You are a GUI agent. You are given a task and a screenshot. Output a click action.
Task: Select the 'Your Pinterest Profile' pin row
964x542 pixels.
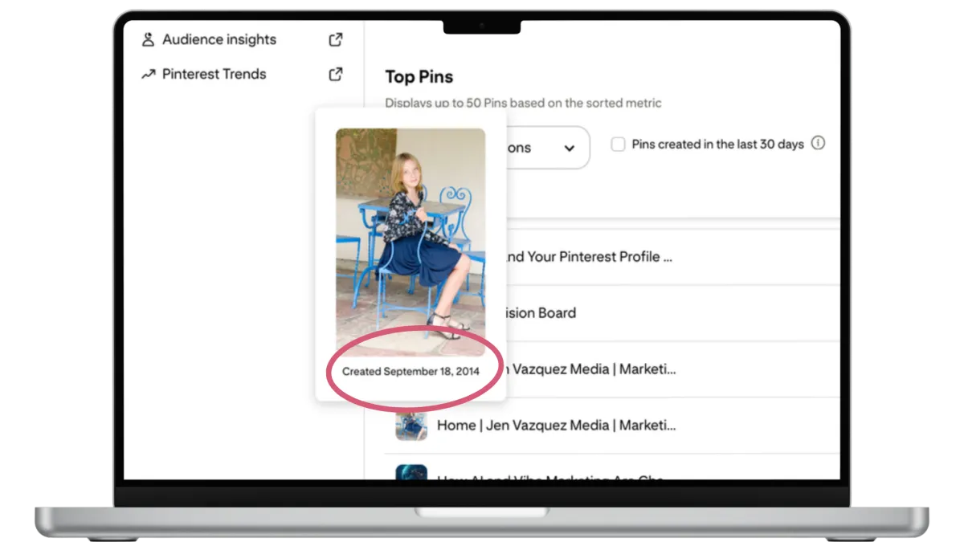pos(673,257)
